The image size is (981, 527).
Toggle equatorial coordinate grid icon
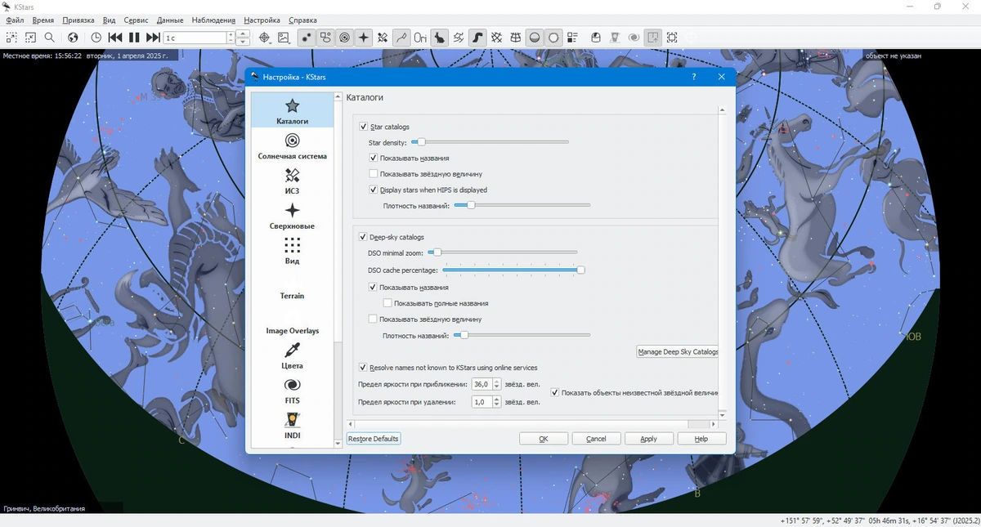pyautogui.click(x=496, y=37)
